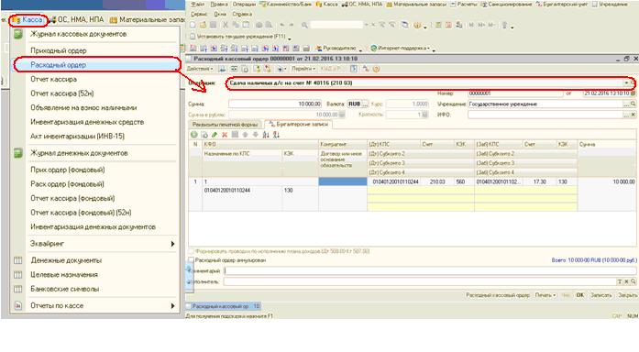Click credit account cell 17.30

coord(540,181)
